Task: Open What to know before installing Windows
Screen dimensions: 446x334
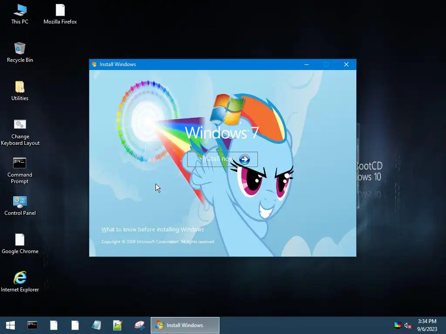Action: (153, 229)
